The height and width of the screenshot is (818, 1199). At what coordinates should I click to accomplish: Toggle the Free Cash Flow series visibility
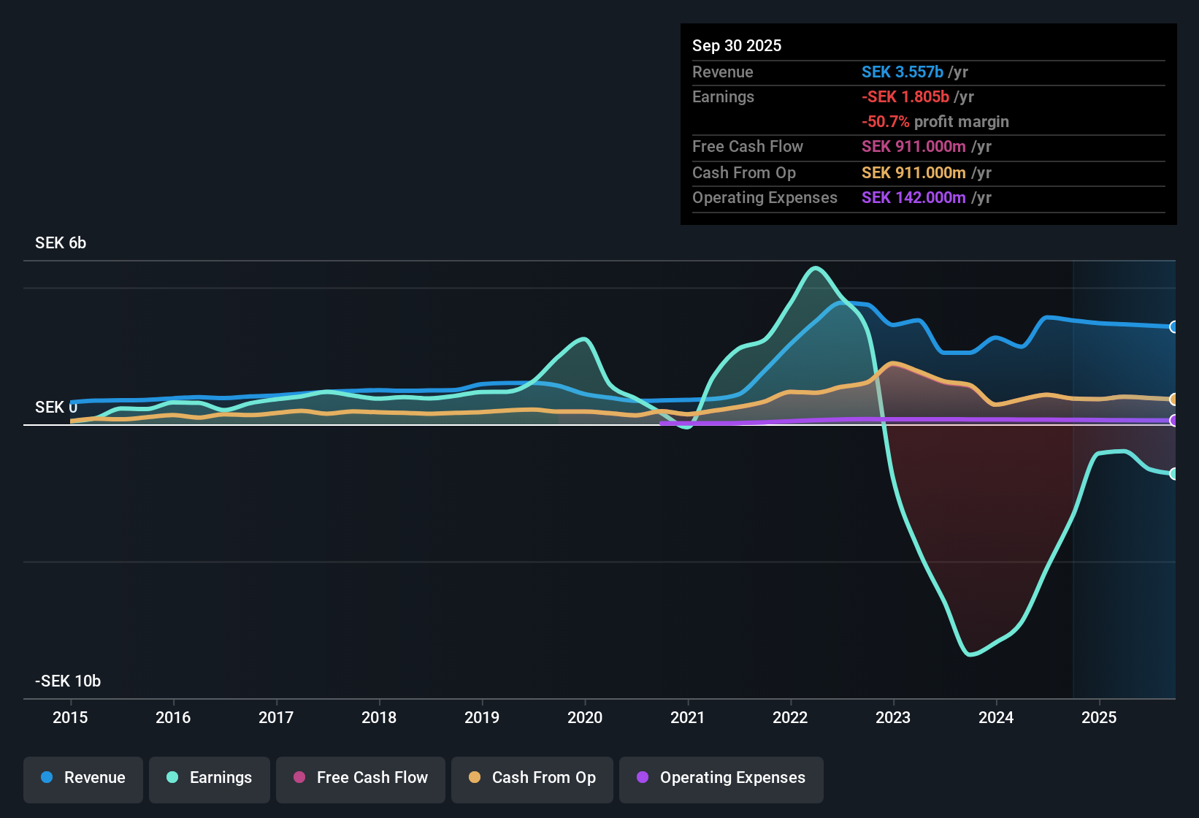click(x=360, y=779)
